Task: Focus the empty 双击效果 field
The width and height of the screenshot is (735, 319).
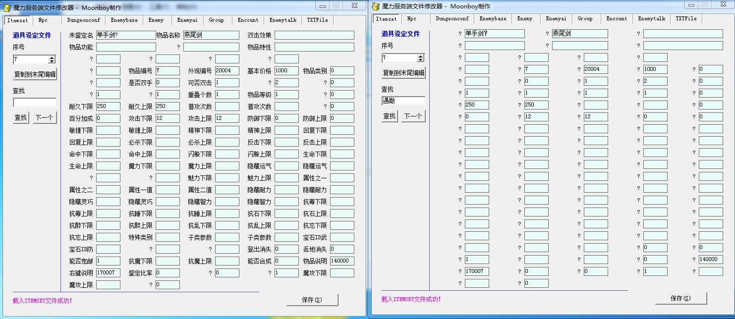Action: 315,35
